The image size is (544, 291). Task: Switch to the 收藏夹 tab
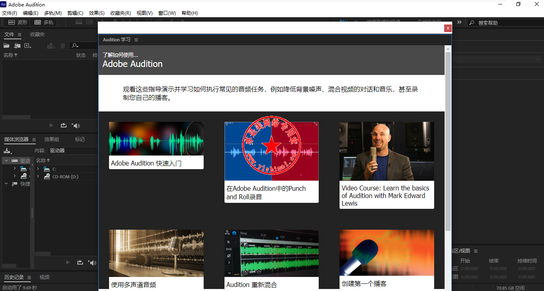click(37, 34)
